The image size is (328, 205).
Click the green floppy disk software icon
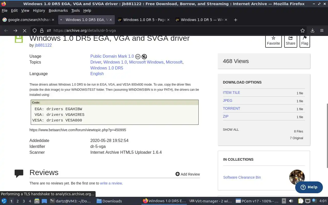(19, 39)
